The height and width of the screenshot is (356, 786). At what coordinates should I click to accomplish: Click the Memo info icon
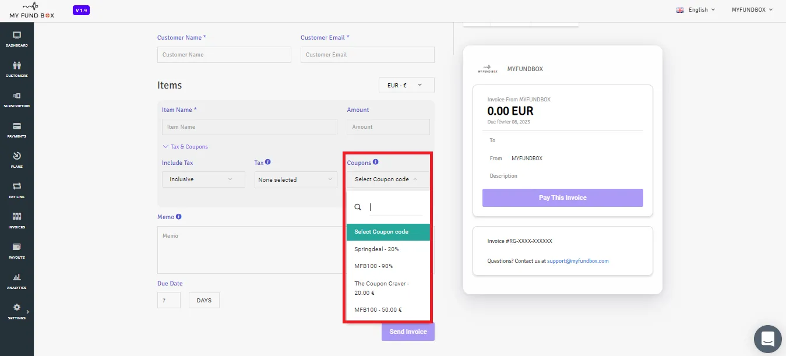(x=179, y=217)
